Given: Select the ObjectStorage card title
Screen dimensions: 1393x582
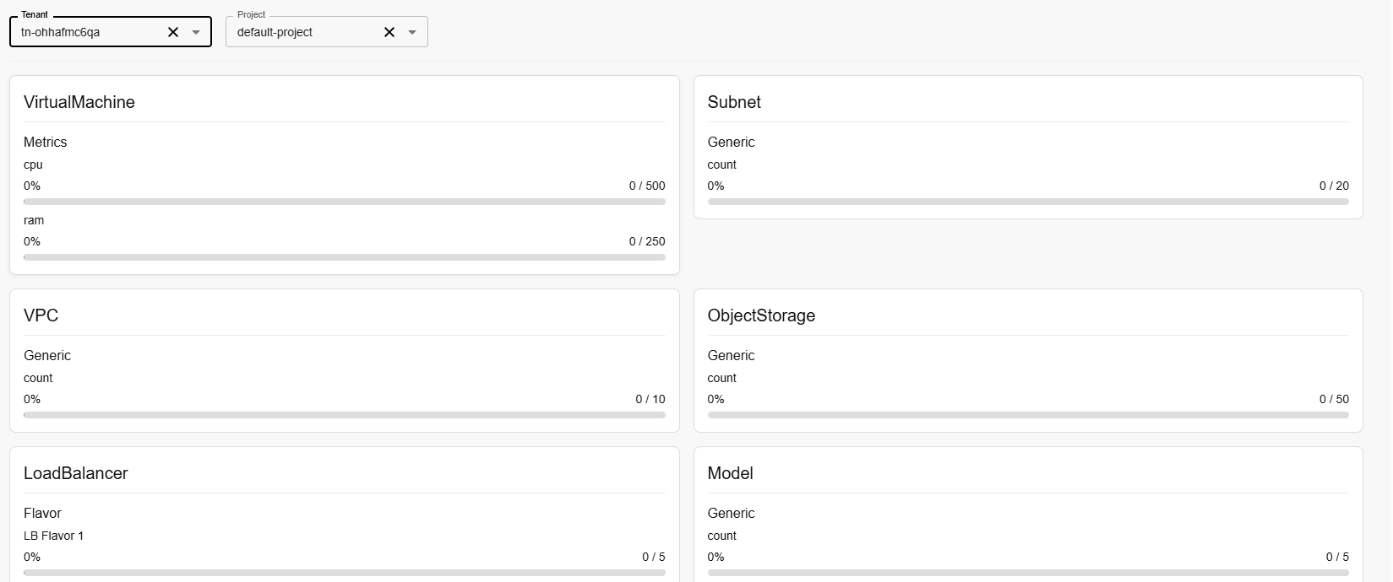Looking at the screenshot, I should (760, 315).
